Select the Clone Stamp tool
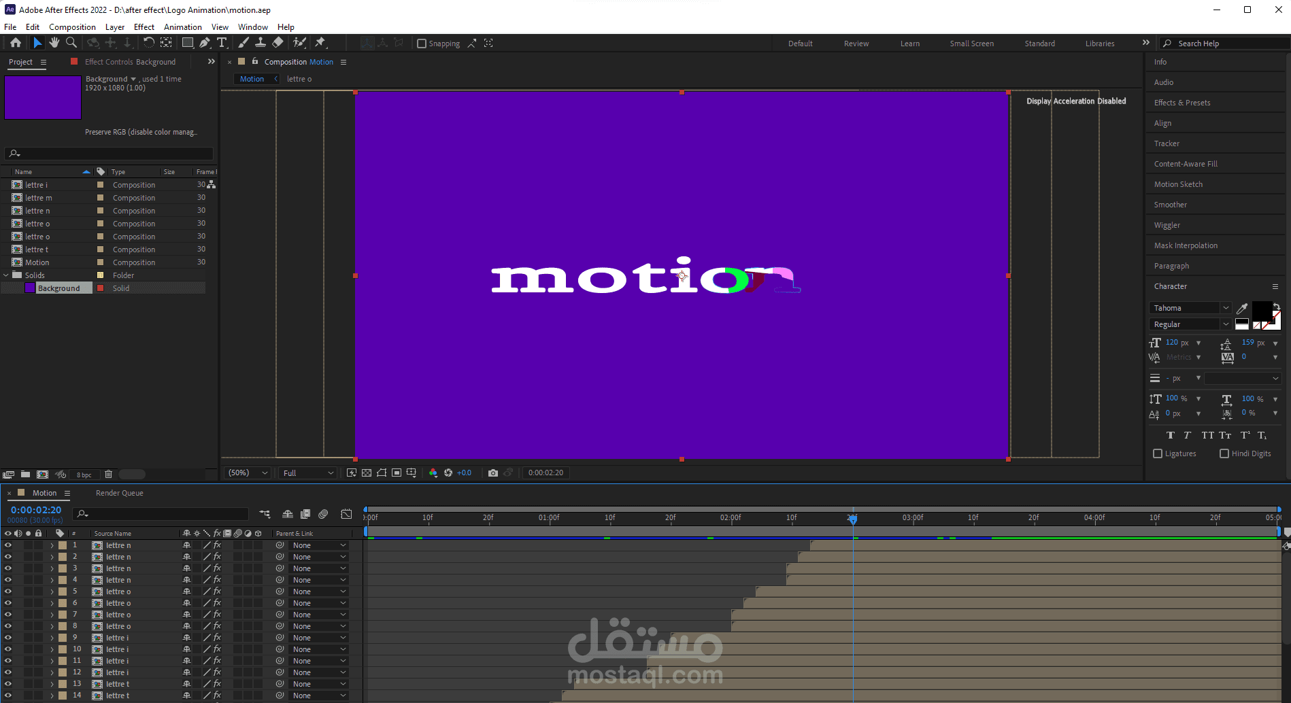The height and width of the screenshot is (703, 1291). coord(261,43)
